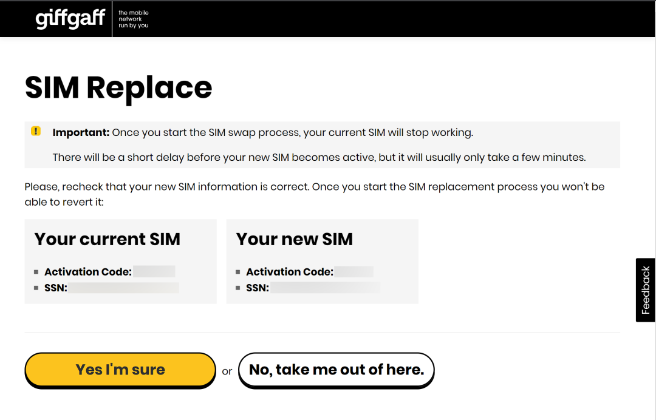The height and width of the screenshot is (420, 656).
Task: Click the blurred new SIM activation code value
Action: point(354,272)
